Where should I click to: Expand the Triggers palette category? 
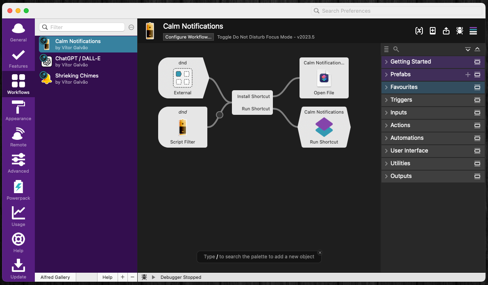point(401,100)
